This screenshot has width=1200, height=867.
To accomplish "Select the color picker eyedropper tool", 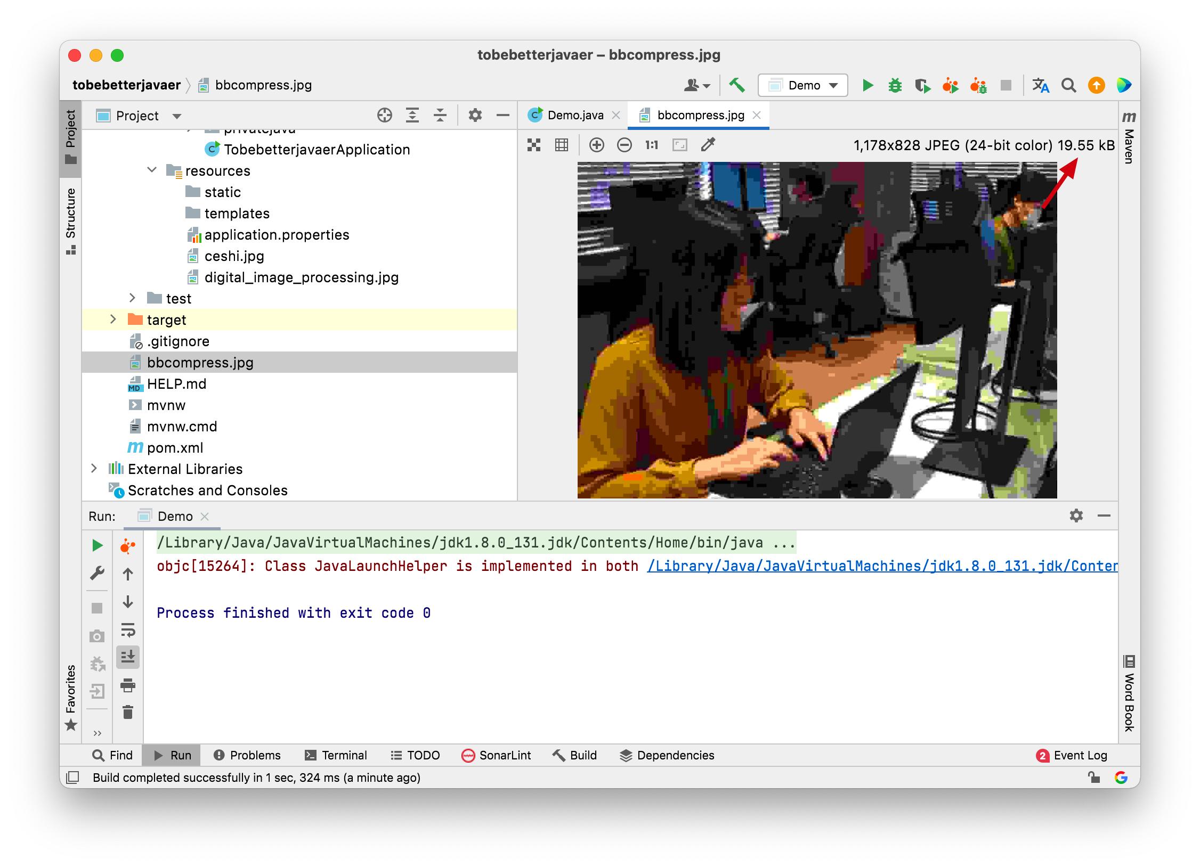I will pos(708,145).
